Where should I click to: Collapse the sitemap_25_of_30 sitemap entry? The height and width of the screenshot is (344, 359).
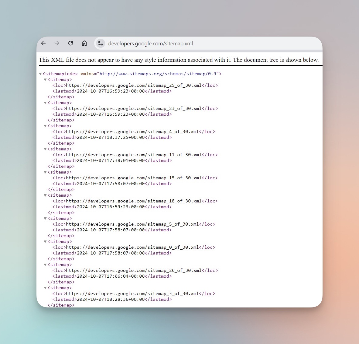tap(45, 79)
